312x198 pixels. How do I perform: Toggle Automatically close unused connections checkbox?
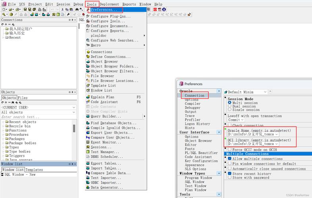(x=229, y=168)
